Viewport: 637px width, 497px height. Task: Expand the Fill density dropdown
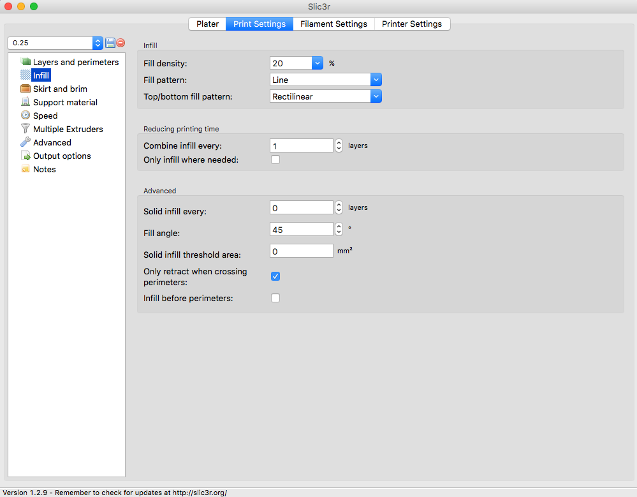[318, 63]
